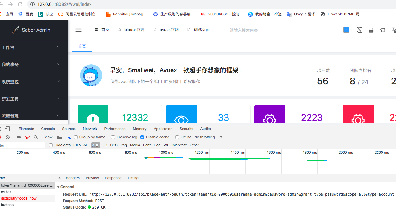396x211 pixels.
Task: Open the theme color picker swatch
Action: tap(346, 30)
